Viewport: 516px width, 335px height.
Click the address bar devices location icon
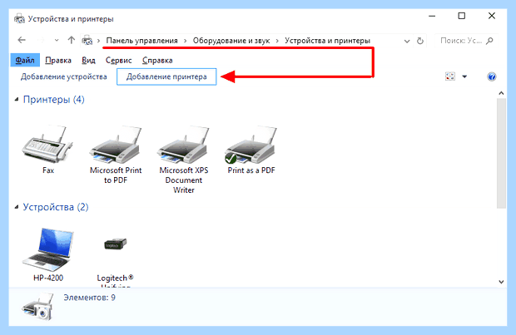tap(87, 41)
